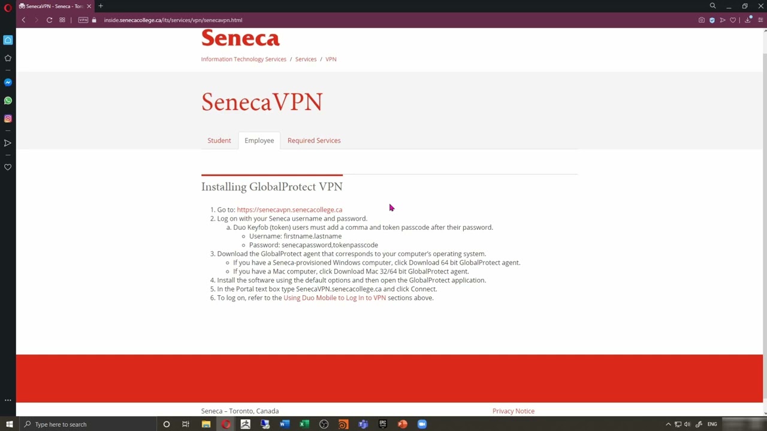Open the sidebar Home icon
Viewport: 767px width, 431px height.
click(x=8, y=40)
